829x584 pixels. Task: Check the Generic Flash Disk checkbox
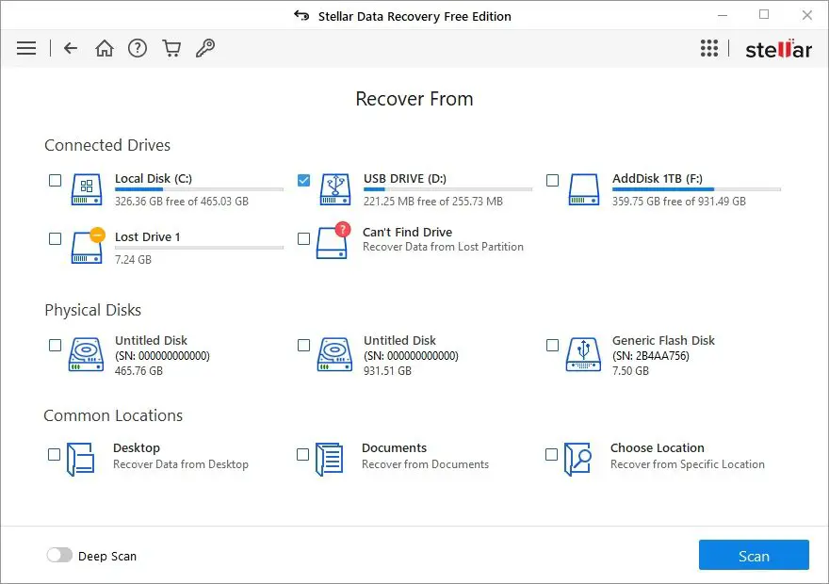point(552,345)
